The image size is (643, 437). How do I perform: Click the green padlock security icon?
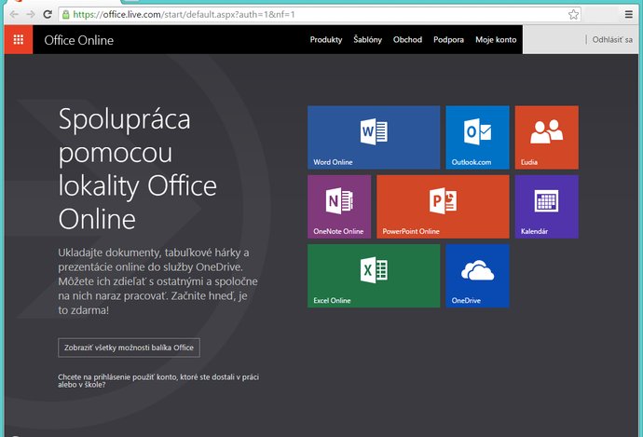point(65,15)
